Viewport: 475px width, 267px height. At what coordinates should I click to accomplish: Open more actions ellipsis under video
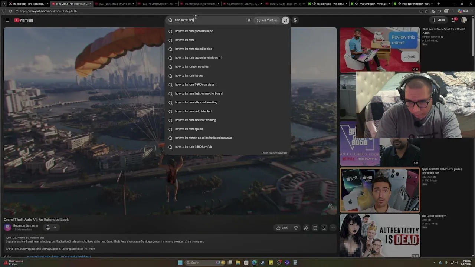(333, 228)
